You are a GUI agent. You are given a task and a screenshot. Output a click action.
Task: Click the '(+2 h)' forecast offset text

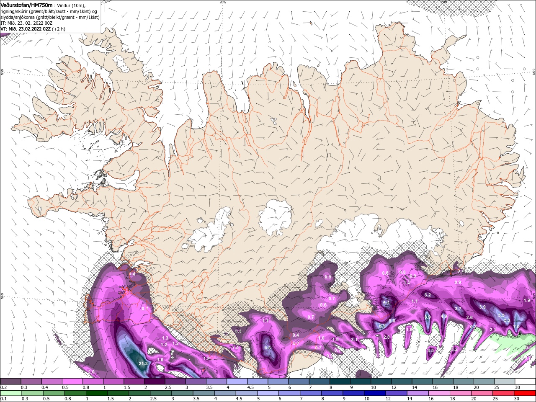pyautogui.click(x=59, y=29)
